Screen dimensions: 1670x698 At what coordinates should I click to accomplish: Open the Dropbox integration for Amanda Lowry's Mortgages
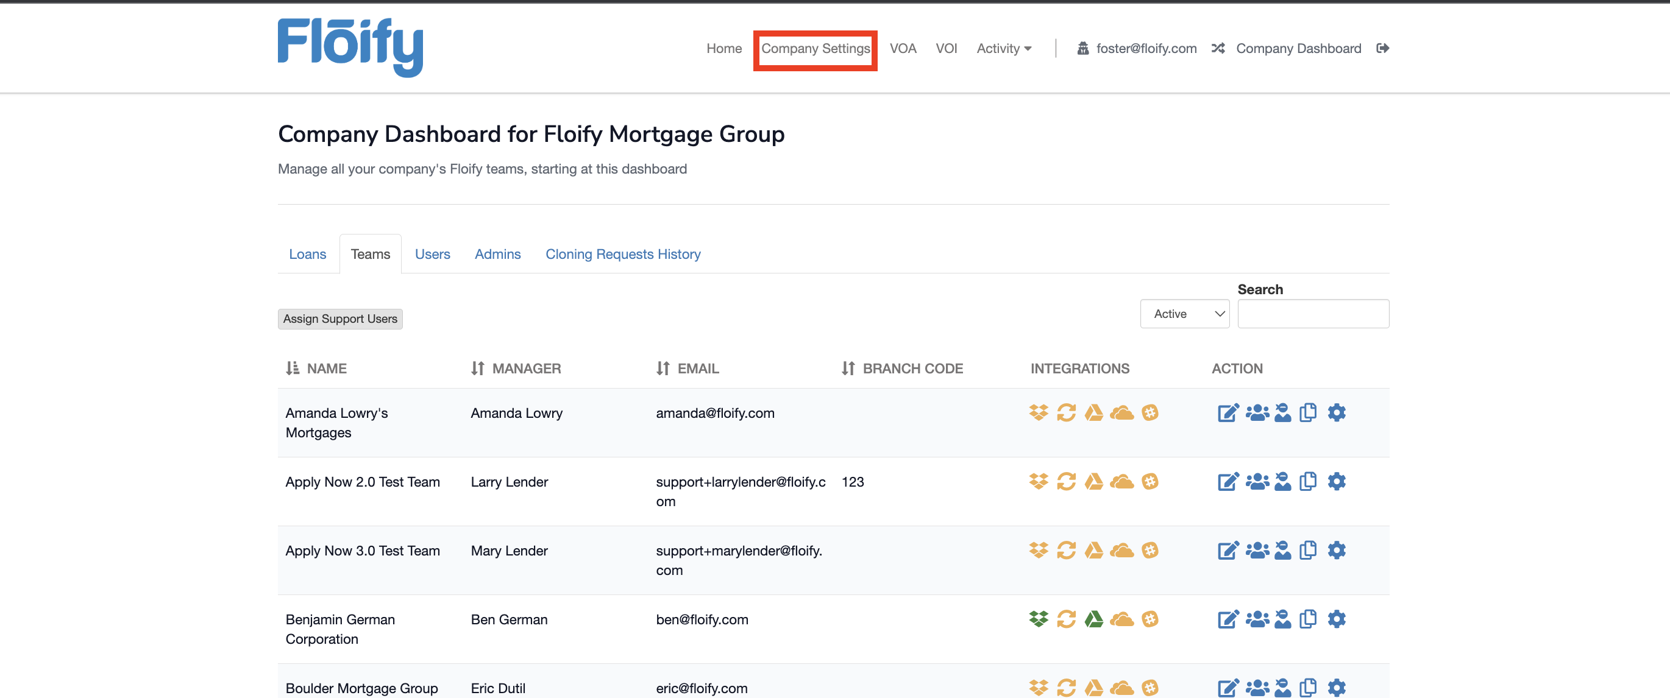tap(1038, 413)
